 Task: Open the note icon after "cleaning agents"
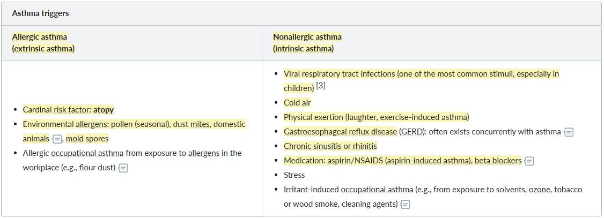405,205
